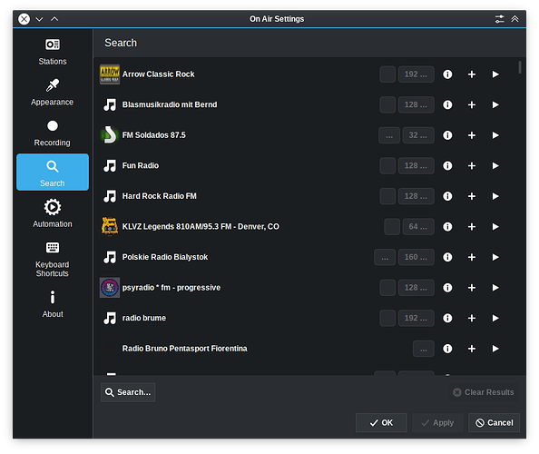This screenshot has height=454, width=539.
Task: Open Keyboard Shortcuts settings page
Action: pos(53,259)
